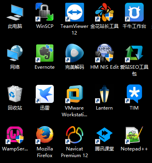This screenshot has width=152, height=163.
Task: Launch the 完美解码 player icon
Action: [x=75, y=53]
